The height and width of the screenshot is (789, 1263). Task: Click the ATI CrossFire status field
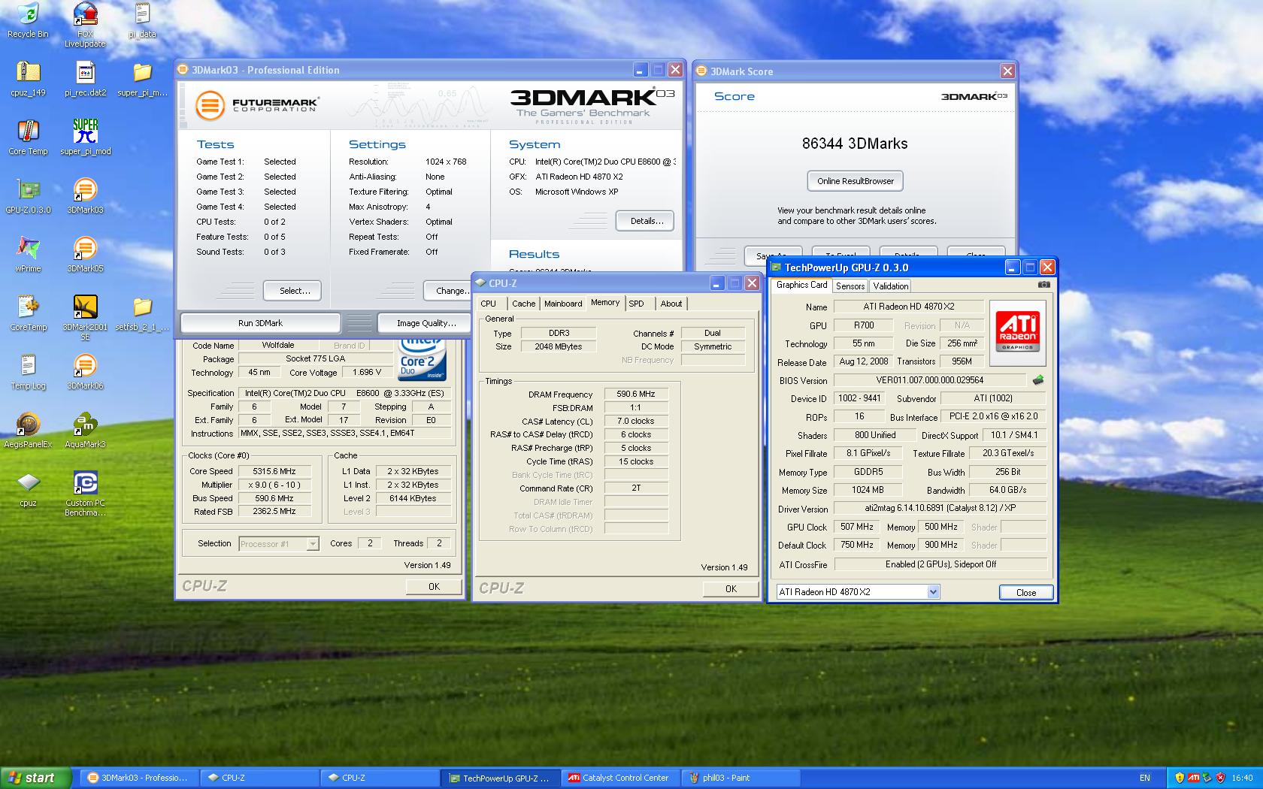(x=940, y=564)
